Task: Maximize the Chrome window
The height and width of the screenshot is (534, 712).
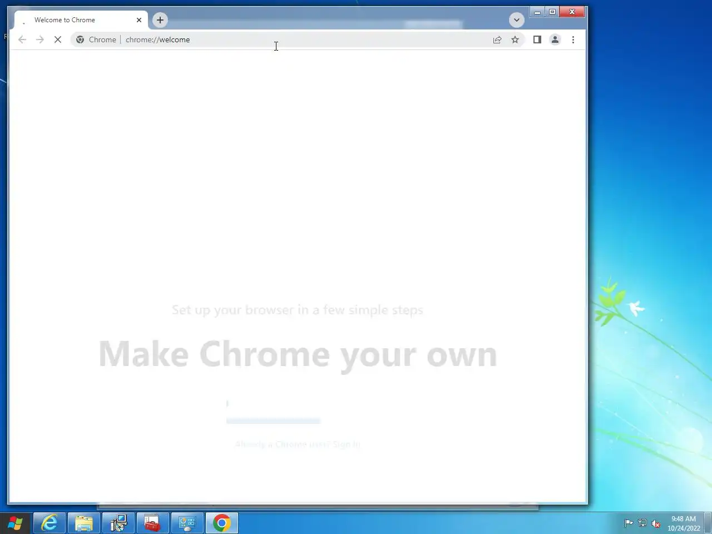Action: tap(552, 12)
